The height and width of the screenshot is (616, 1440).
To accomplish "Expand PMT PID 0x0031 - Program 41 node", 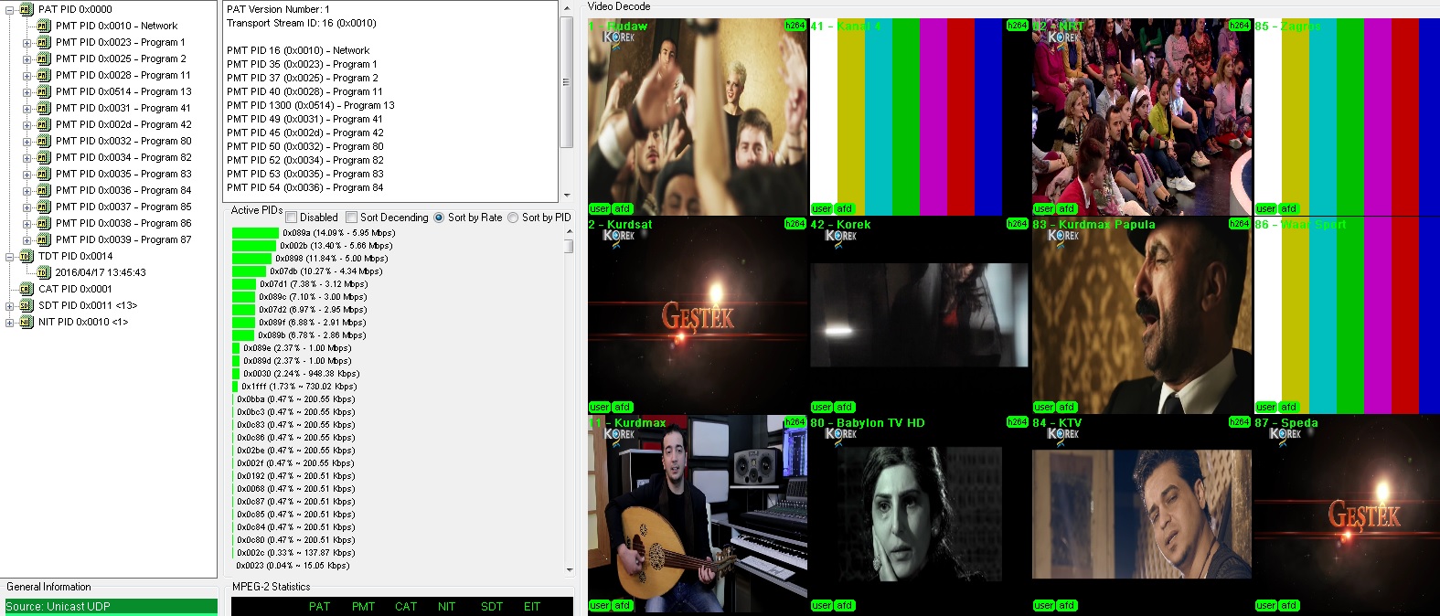I will (27, 108).
